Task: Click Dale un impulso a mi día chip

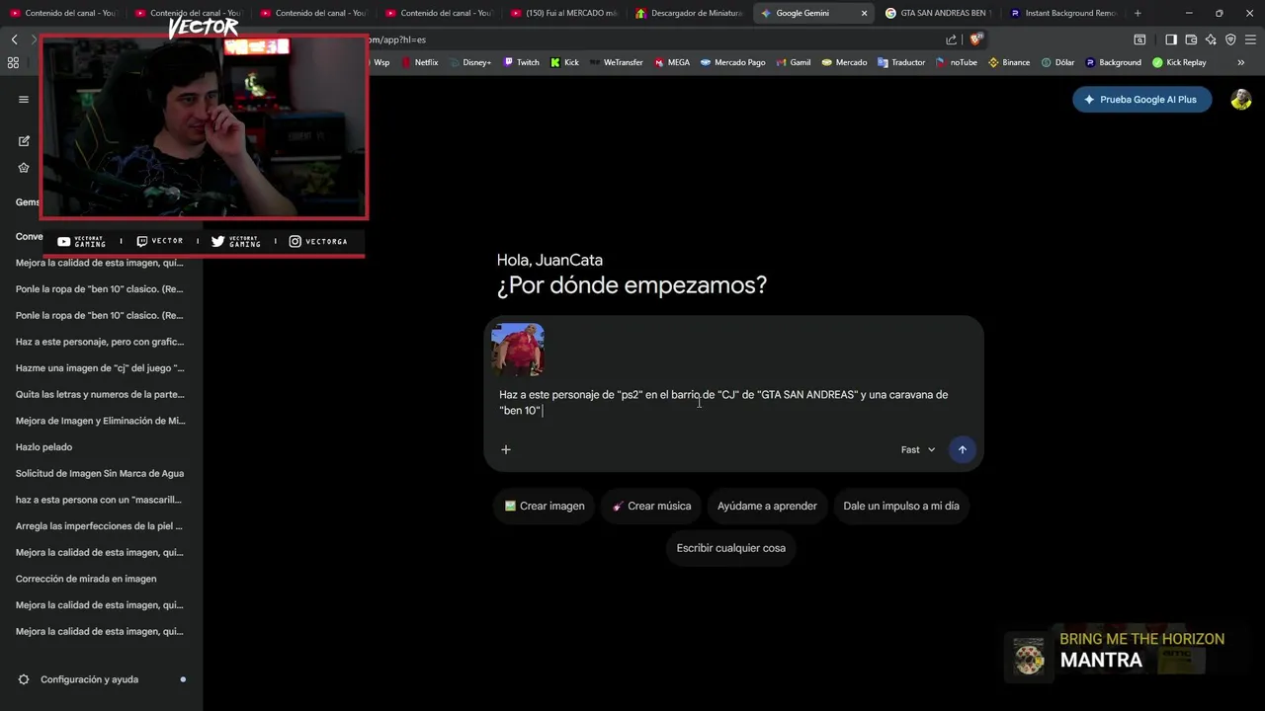Action: click(x=901, y=506)
